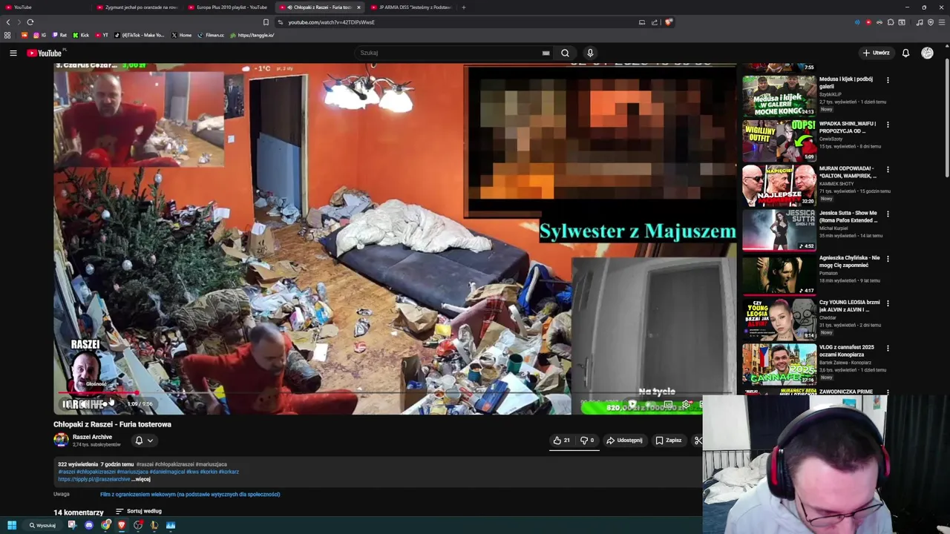Click the search magnifier button
Image resolution: width=950 pixels, height=534 pixels.
(x=565, y=53)
